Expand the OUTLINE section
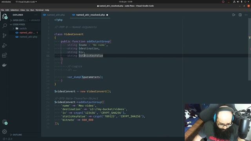Image resolution: width=251 pixels, height=141 pixels. point(11,135)
